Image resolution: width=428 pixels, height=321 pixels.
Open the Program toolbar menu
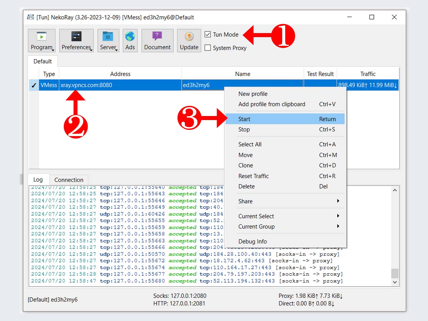[x=42, y=40]
